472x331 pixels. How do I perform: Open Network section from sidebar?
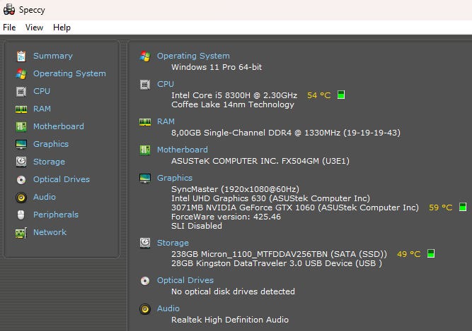pyautogui.click(x=50, y=232)
